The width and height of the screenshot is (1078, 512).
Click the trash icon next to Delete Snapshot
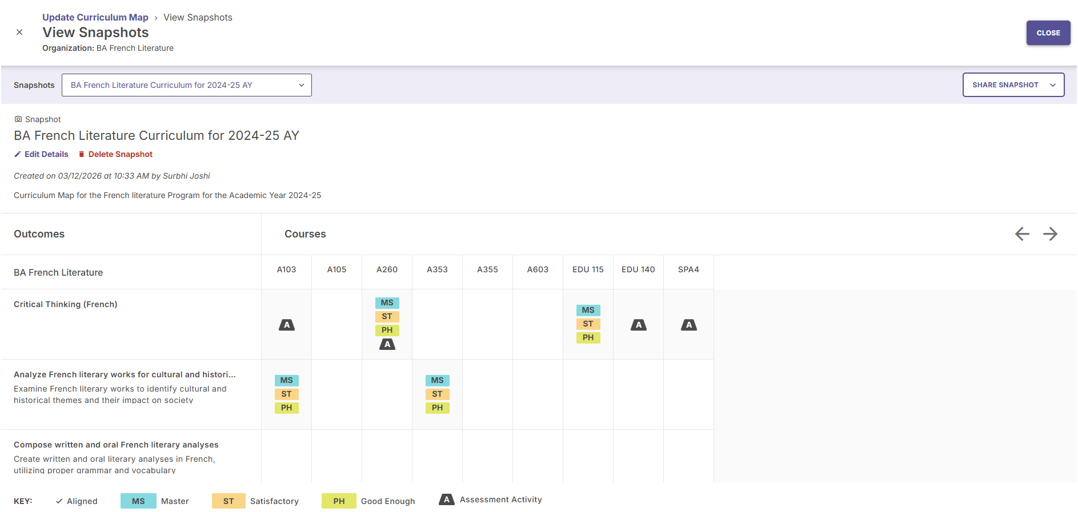click(82, 155)
